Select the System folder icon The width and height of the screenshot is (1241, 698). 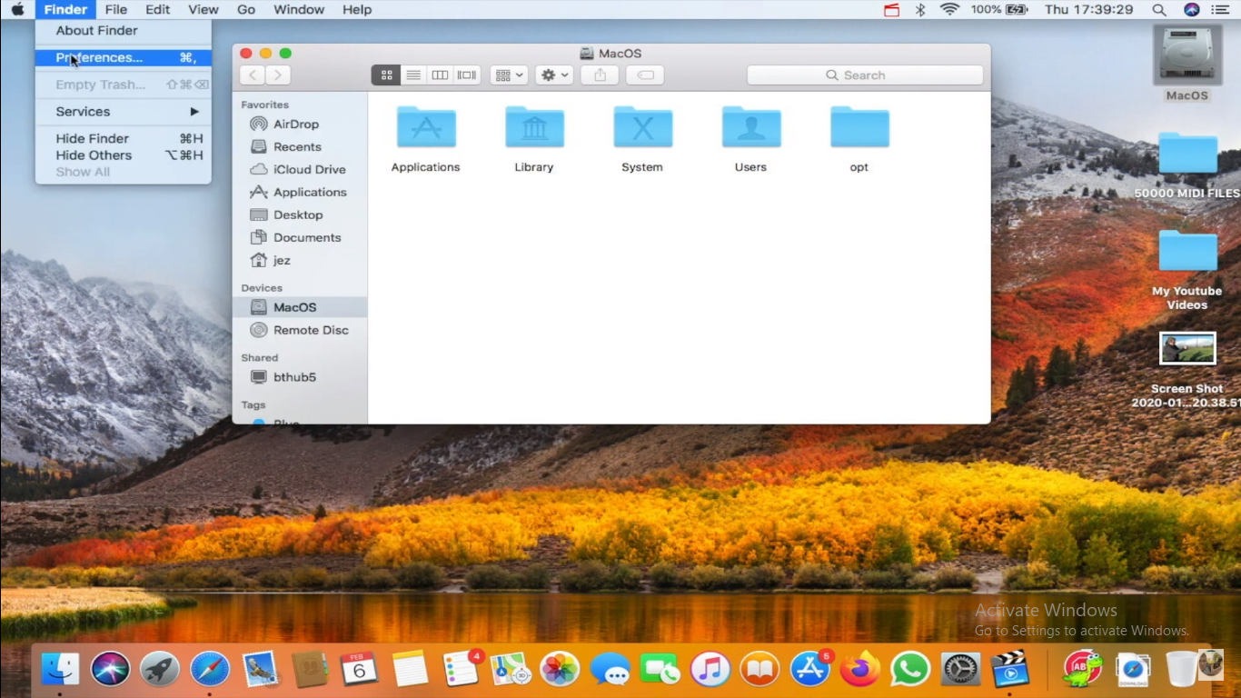(x=642, y=127)
